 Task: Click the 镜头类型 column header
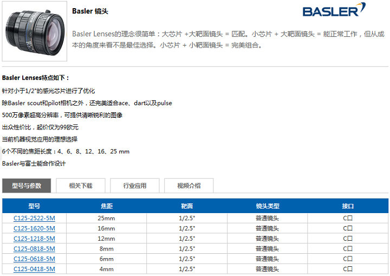(267, 207)
